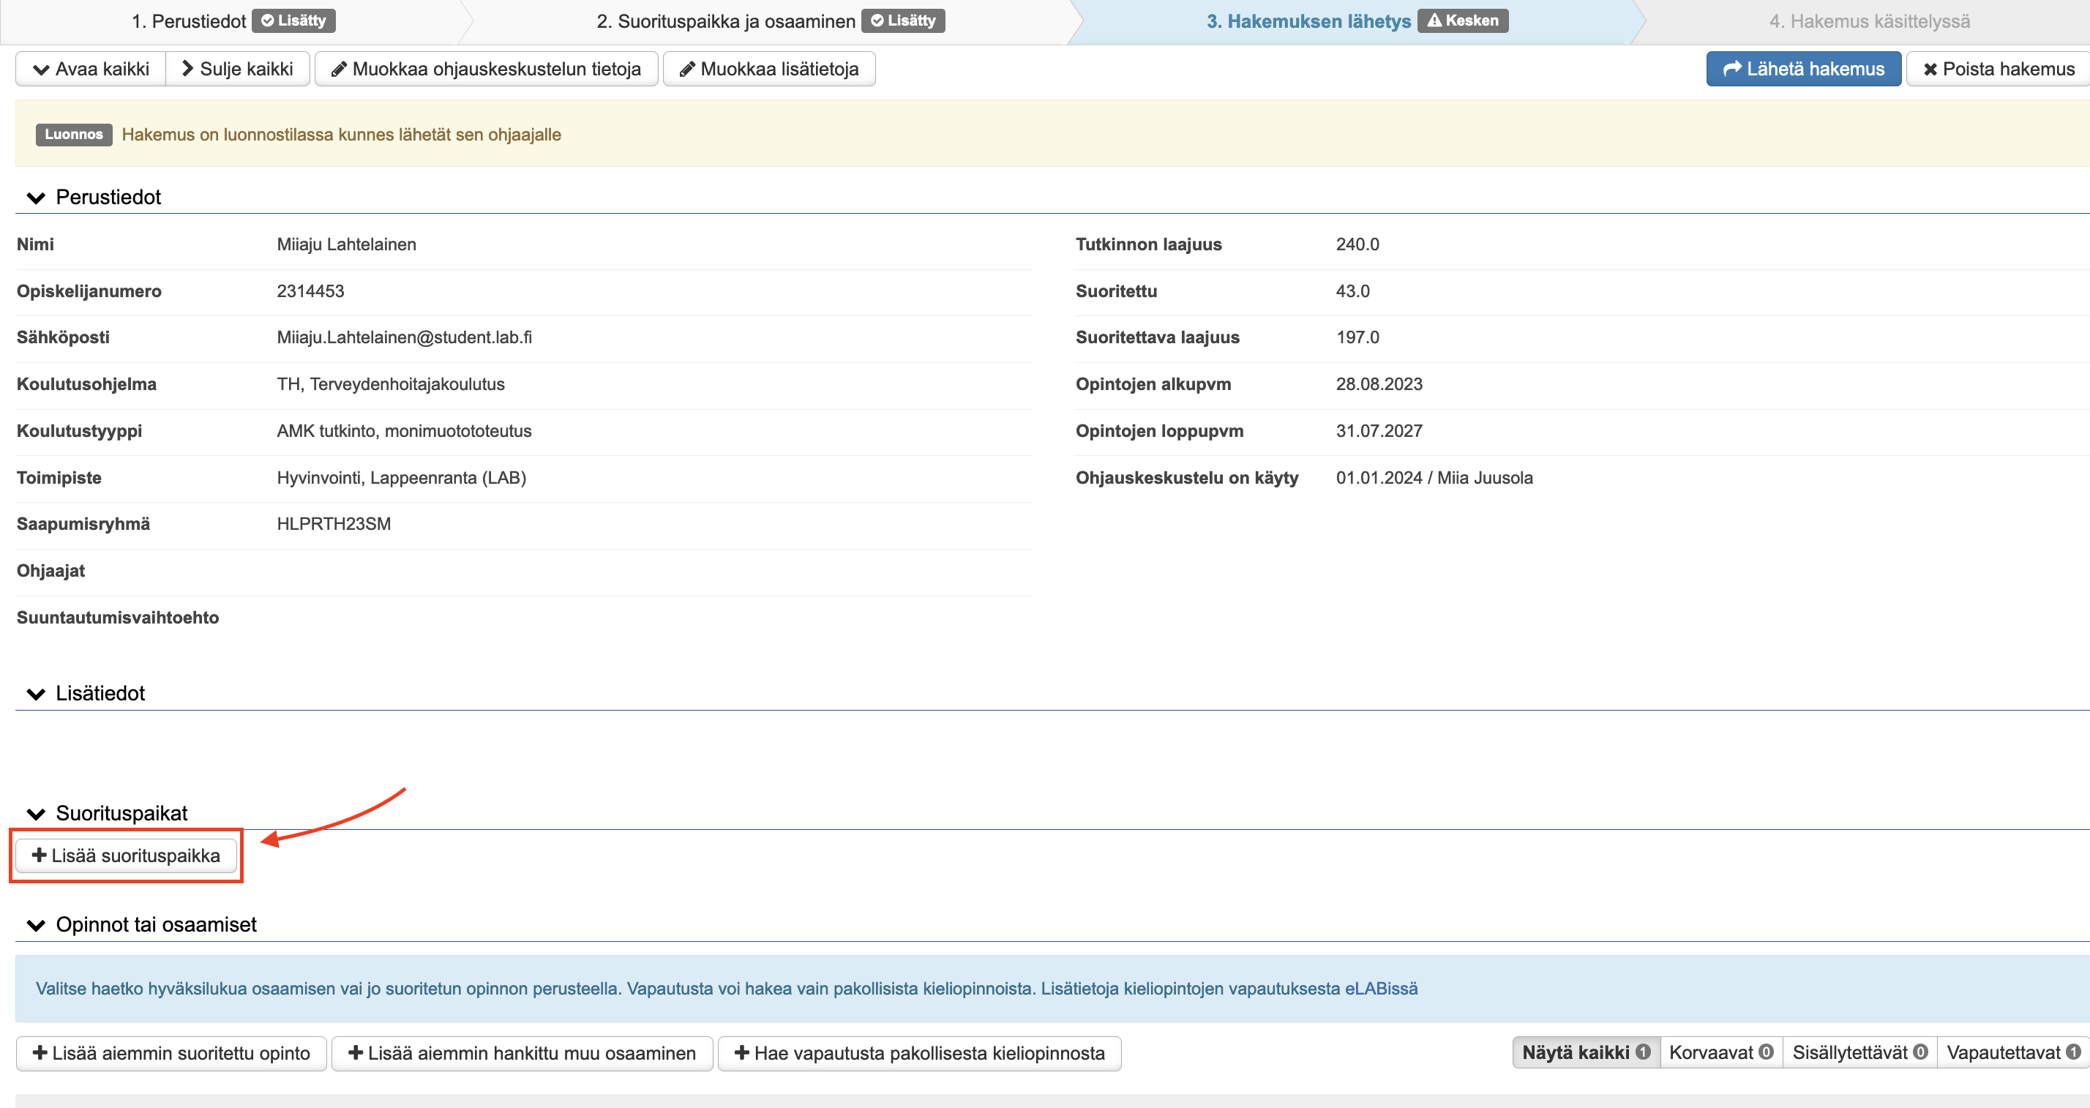
Task: Collapse the Perustiedot section
Action: pos(36,198)
